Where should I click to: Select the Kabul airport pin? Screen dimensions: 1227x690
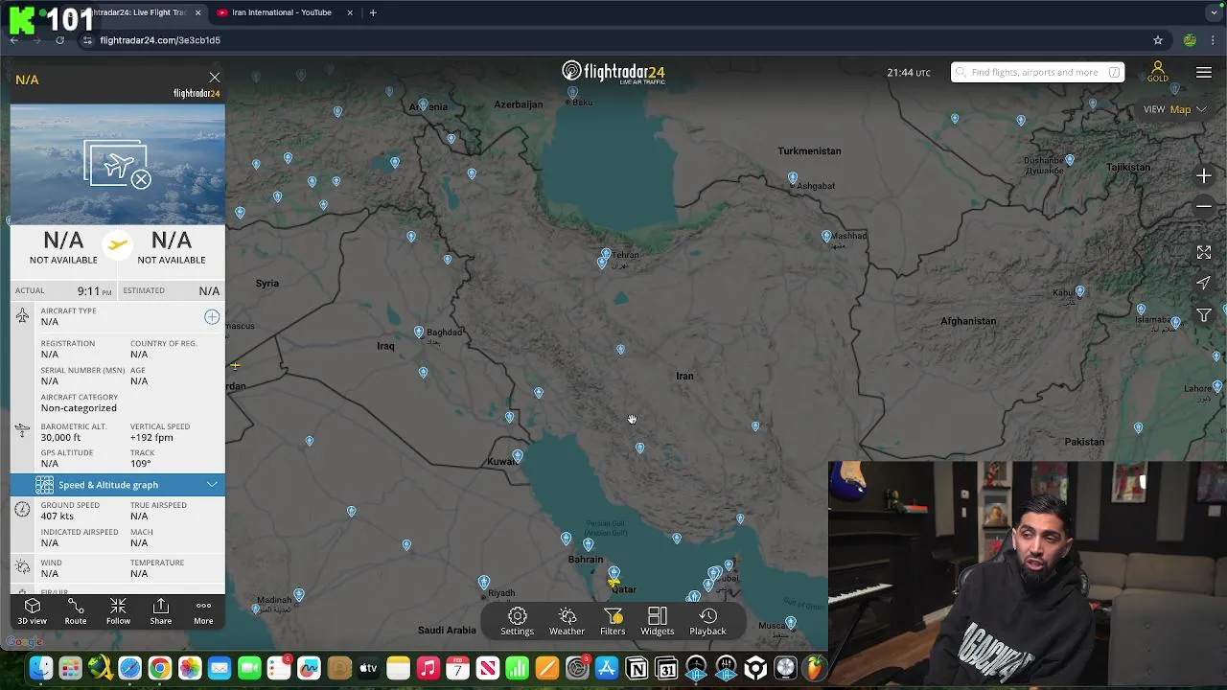1079,292
